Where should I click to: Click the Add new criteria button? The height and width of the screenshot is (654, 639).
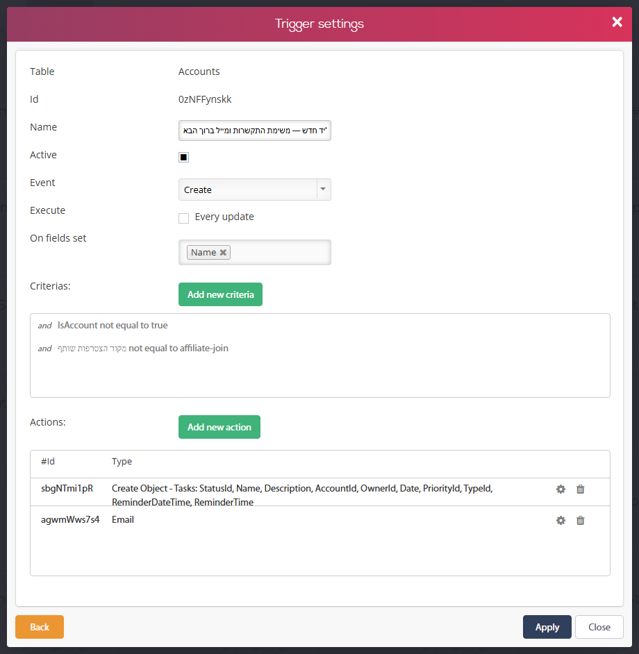click(x=220, y=294)
